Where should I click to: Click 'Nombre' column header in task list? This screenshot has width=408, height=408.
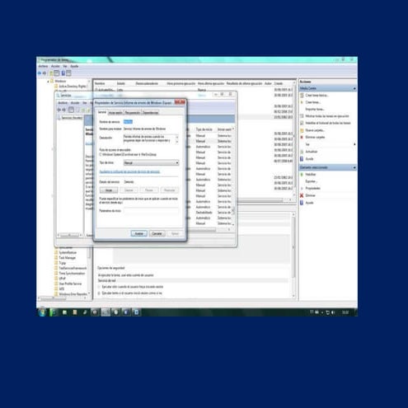point(100,83)
